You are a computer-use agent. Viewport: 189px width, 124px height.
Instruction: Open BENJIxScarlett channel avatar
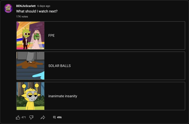(8, 8)
